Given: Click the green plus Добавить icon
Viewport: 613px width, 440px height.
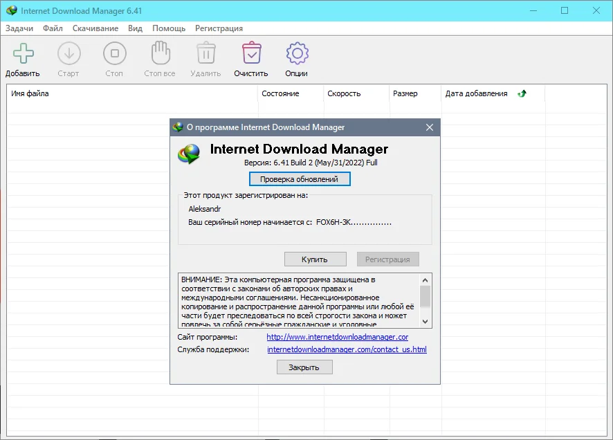Looking at the screenshot, I should [24, 53].
